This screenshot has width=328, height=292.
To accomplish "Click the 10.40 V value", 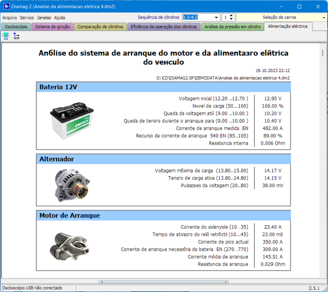I will click(273, 121).
